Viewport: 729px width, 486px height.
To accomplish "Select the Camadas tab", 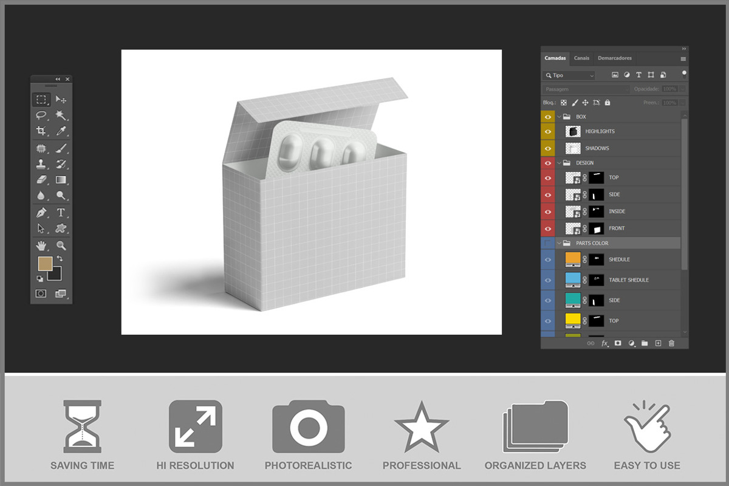I will [555, 58].
